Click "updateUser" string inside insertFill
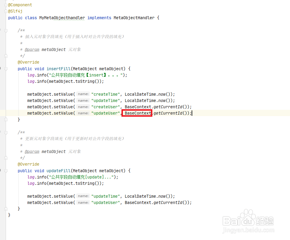 (106, 113)
